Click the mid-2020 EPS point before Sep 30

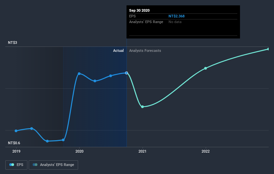click(x=110, y=76)
